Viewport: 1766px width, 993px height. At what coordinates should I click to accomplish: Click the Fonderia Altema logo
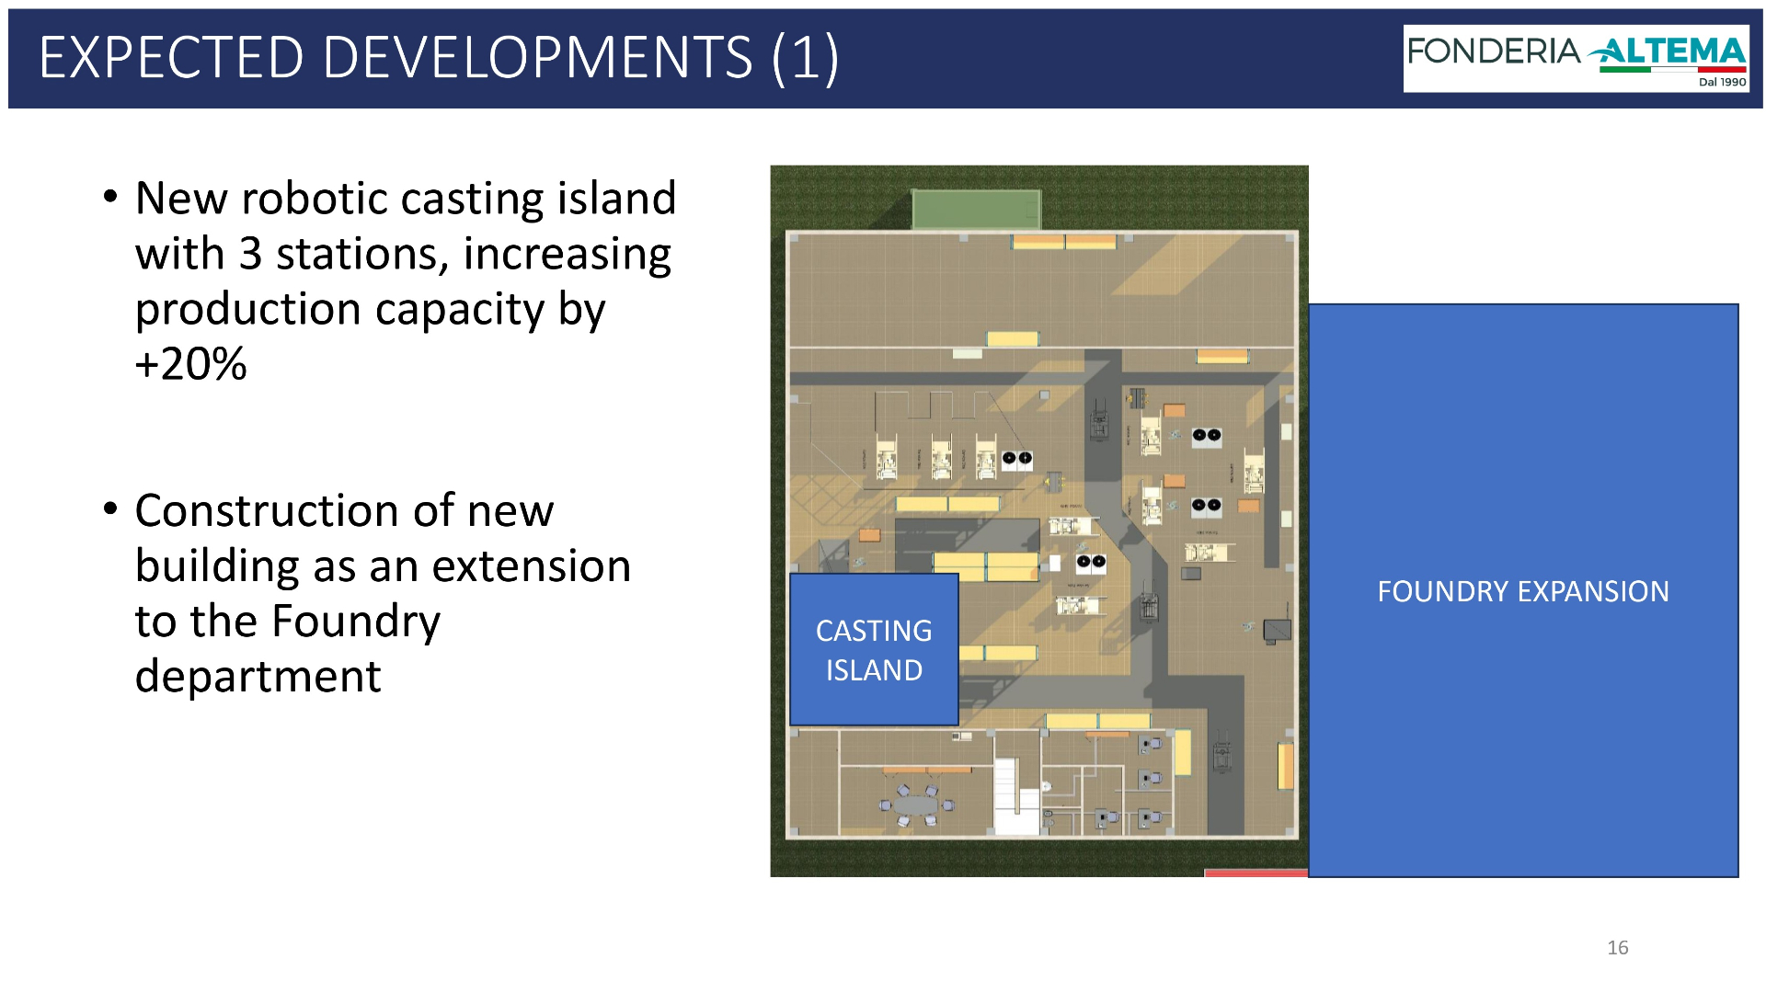point(1575,57)
